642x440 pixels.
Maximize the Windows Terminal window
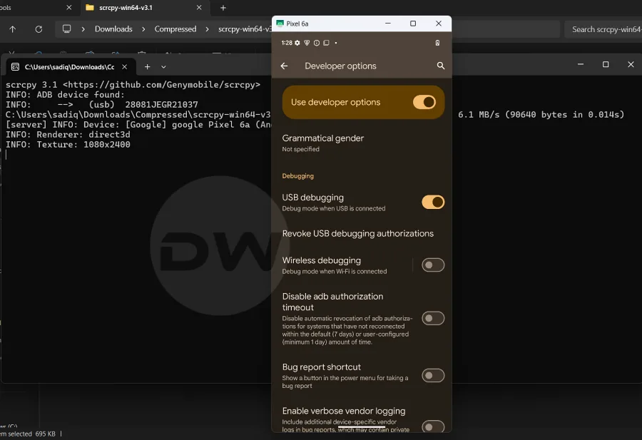pos(606,64)
